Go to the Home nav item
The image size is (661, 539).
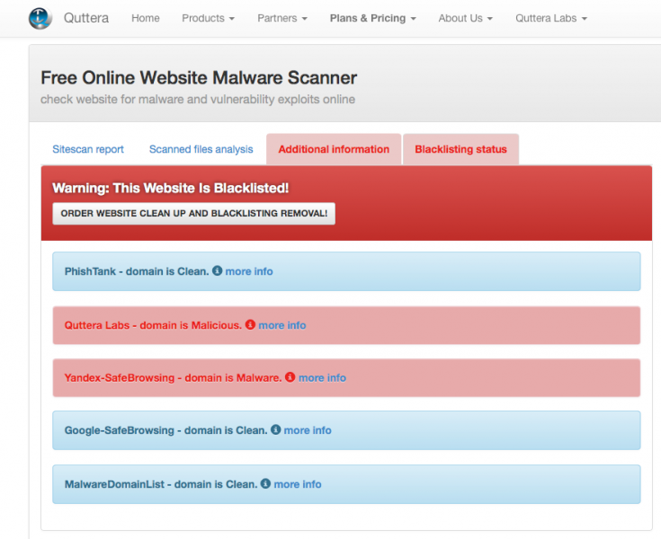pos(146,18)
